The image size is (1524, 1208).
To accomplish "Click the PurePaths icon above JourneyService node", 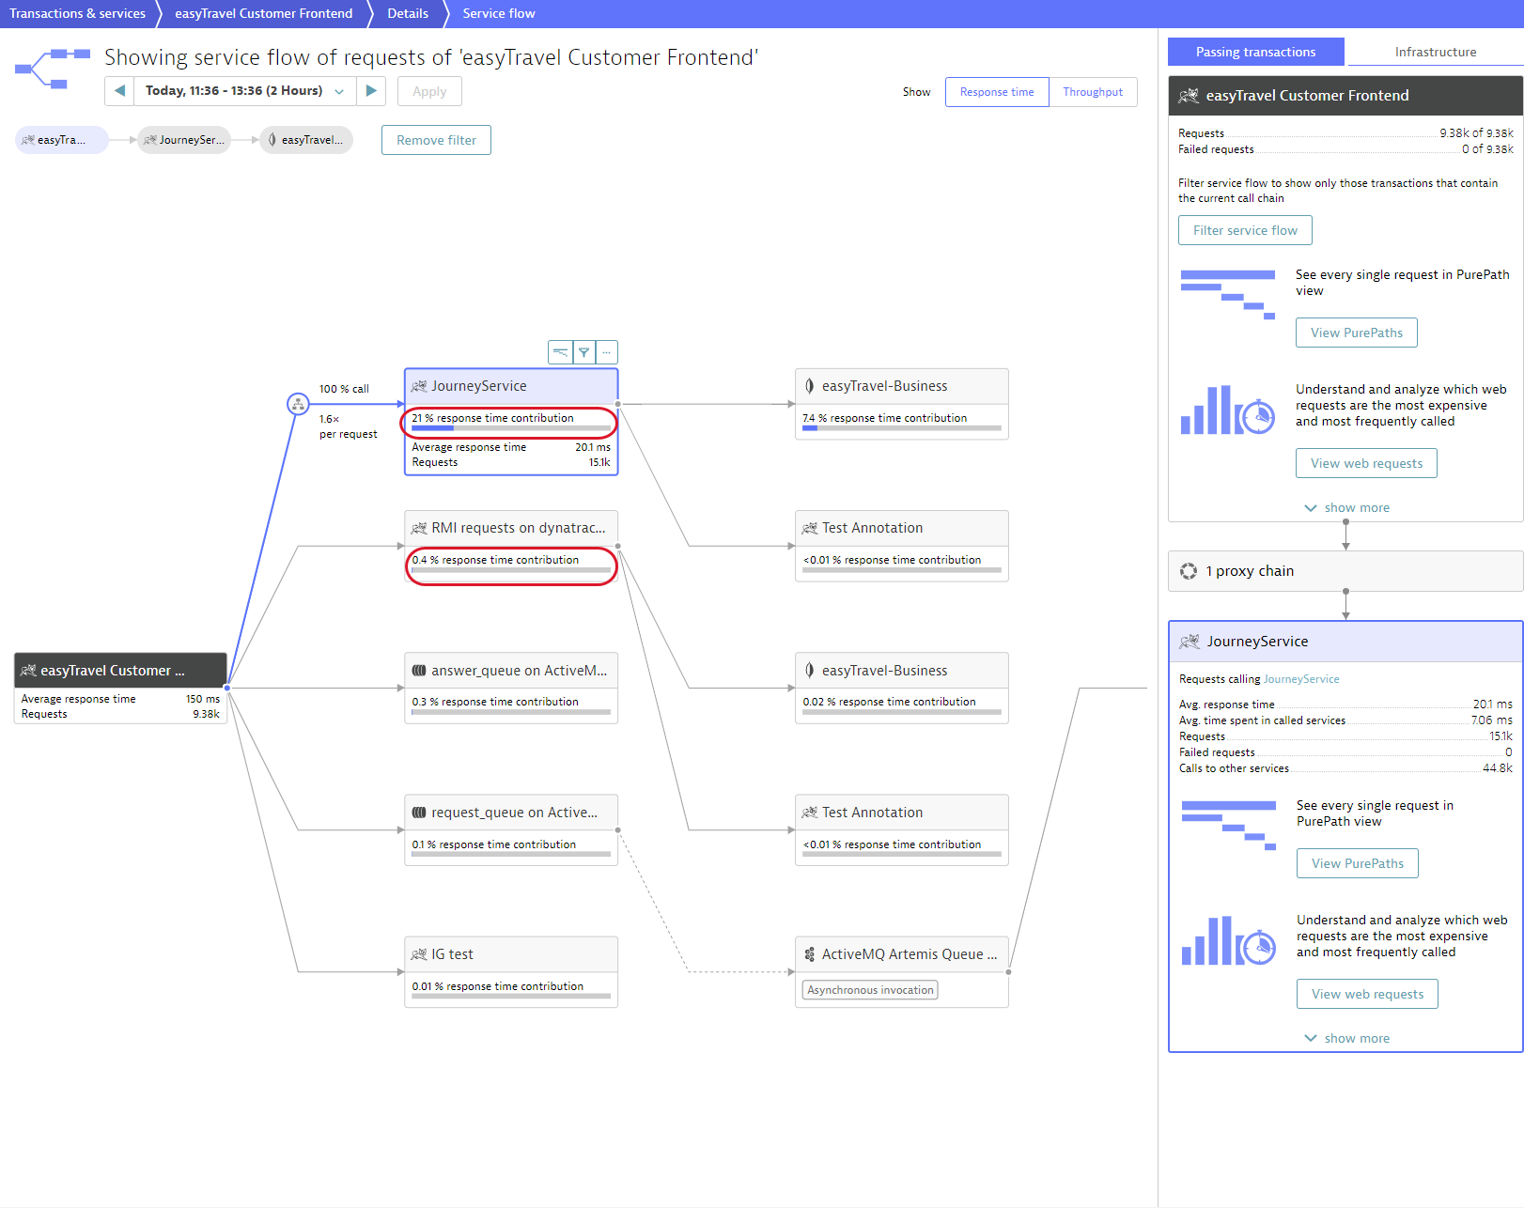I will tap(560, 352).
